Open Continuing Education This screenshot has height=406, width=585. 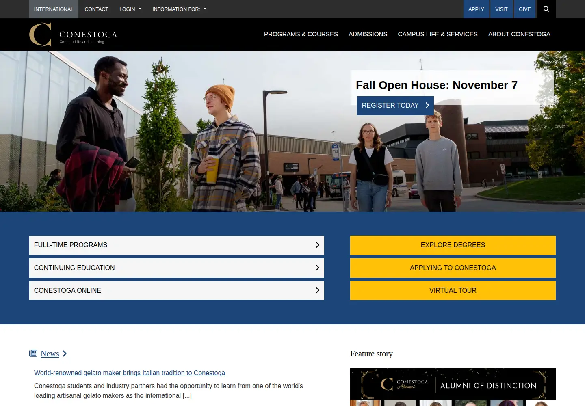pyautogui.click(x=177, y=268)
